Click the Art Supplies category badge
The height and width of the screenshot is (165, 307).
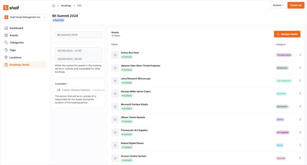click(283, 133)
